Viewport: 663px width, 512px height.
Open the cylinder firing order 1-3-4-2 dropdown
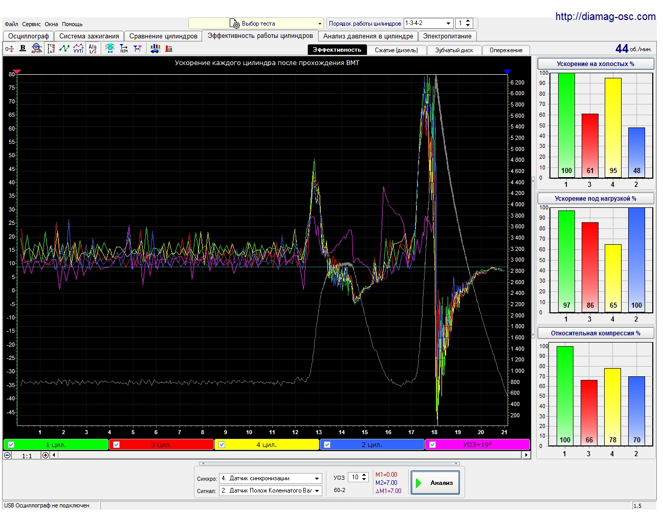pos(428,23)
